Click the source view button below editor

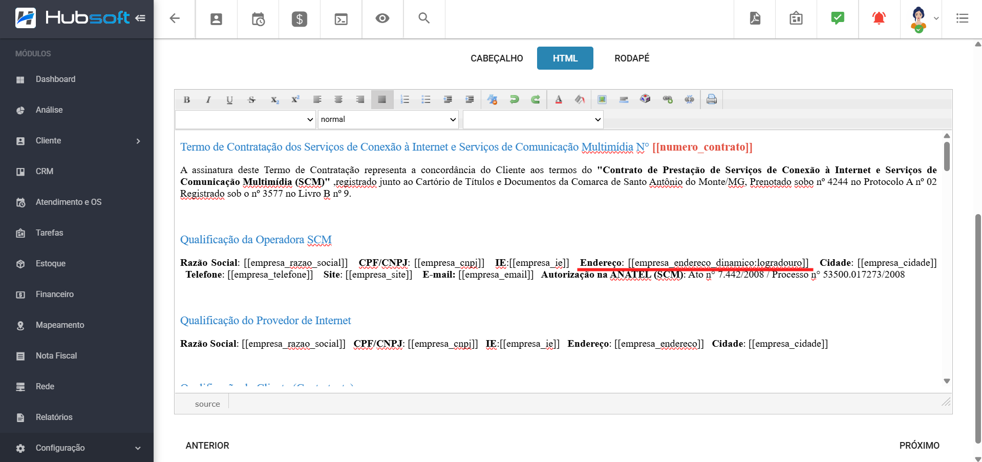207,404
